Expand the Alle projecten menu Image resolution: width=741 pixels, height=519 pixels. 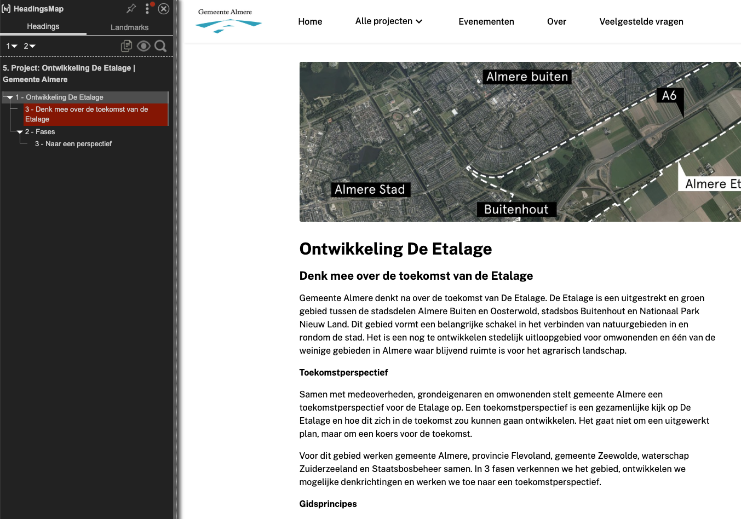coord(389,21)
